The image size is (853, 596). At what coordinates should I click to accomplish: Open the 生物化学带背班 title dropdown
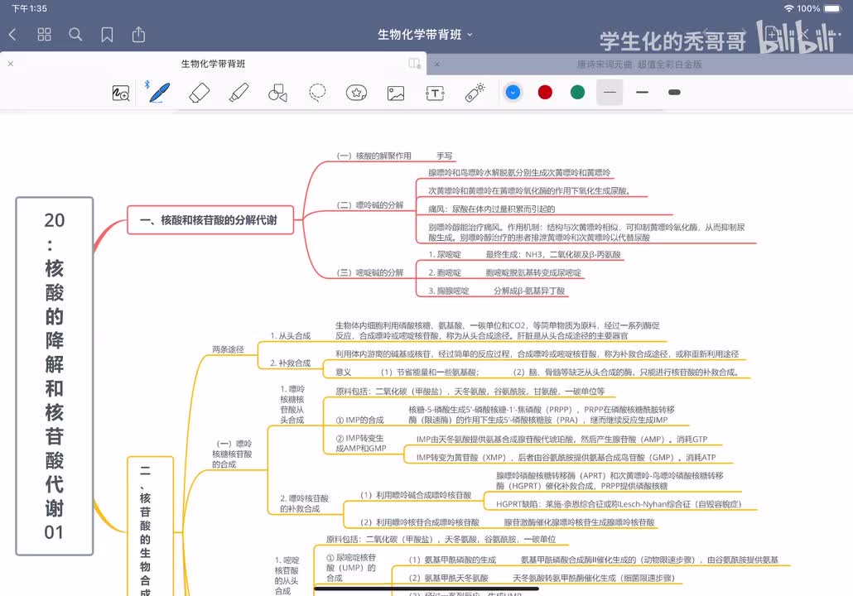(x=426, y=35)
